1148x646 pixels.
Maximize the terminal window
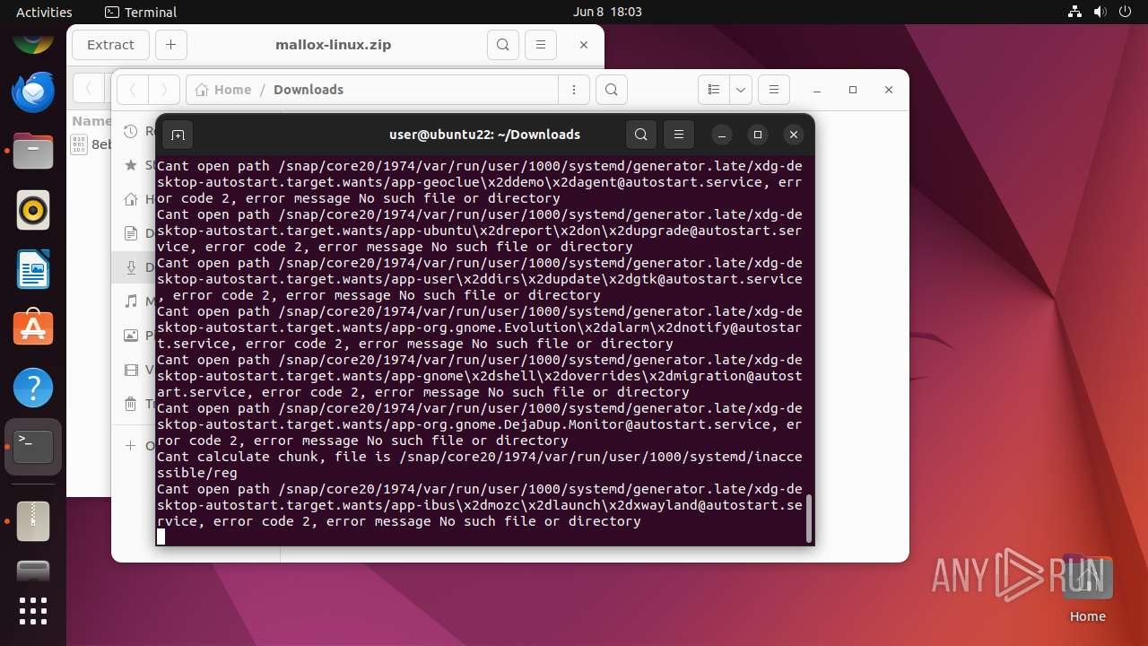coord(758,135)
